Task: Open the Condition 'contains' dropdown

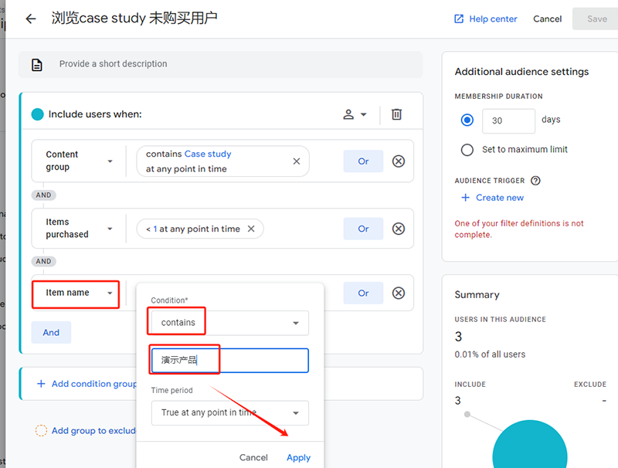Action: (x=229, y=323)
